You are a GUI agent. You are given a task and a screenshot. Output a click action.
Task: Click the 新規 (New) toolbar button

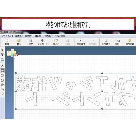click(7, 42)
